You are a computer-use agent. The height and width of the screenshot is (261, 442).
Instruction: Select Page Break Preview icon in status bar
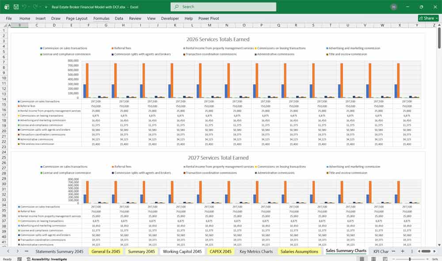(385, 258)
